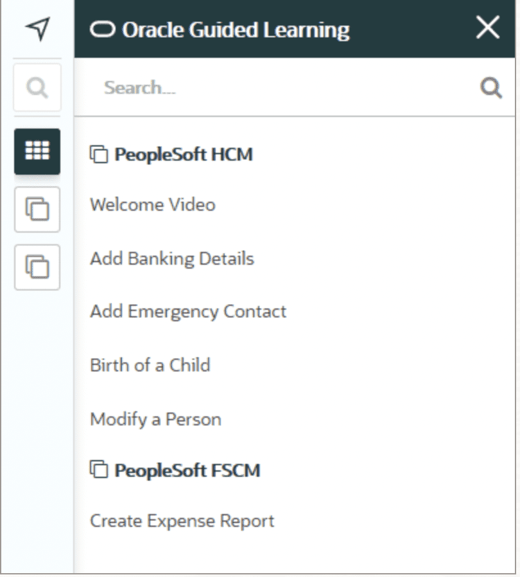Launch the Add Banking Details guide
Viewport: 520px width, 577px height.
(172, 259)
